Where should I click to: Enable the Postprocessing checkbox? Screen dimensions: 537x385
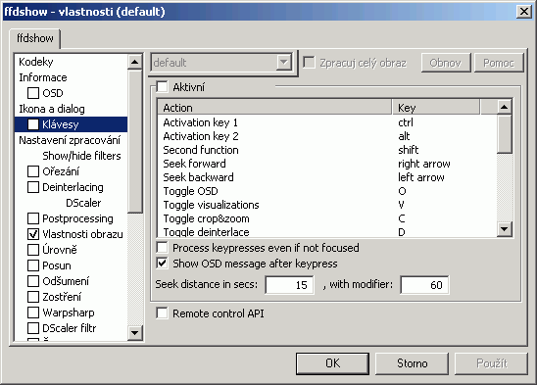pyautogui.click(x=33, y=218)
